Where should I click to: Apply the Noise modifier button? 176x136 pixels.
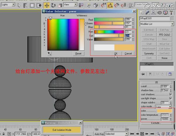(165, 58)
